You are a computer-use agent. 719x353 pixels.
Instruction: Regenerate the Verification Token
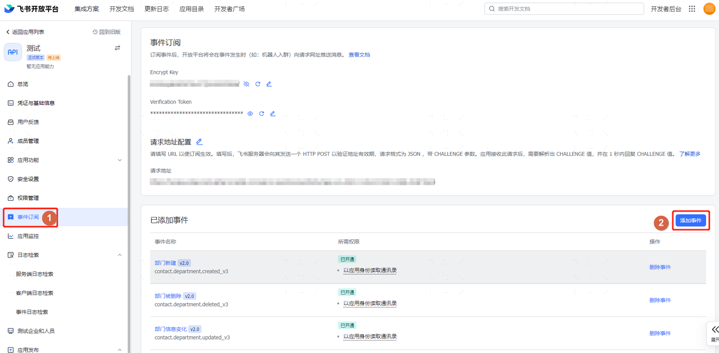coord(262,114)
